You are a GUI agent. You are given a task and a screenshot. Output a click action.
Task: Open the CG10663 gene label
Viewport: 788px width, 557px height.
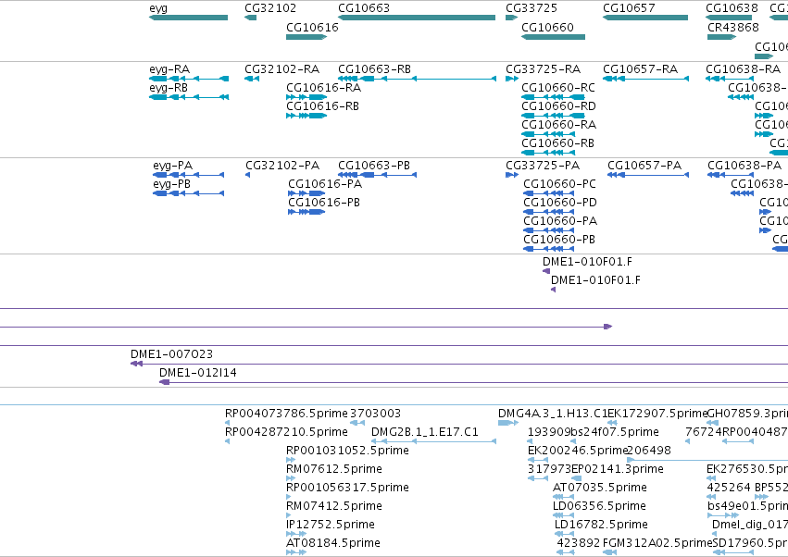(364, 8)
